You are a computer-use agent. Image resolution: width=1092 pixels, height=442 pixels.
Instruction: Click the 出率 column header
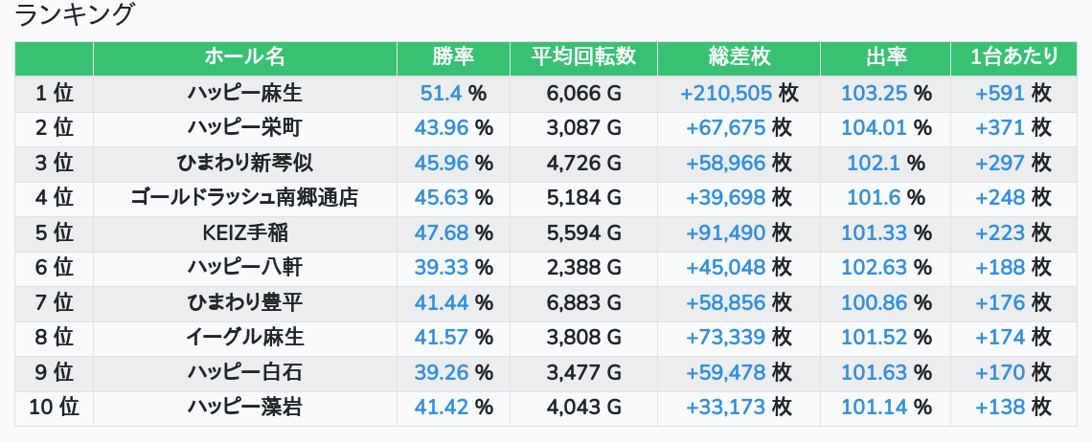(885, 57)
